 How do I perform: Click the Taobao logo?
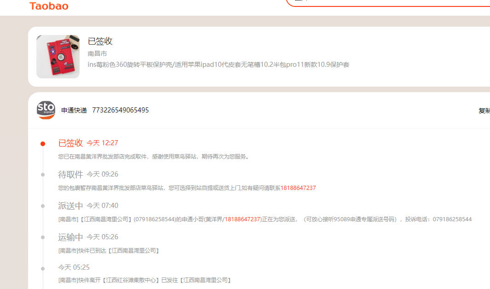click(x=49, y=6)
